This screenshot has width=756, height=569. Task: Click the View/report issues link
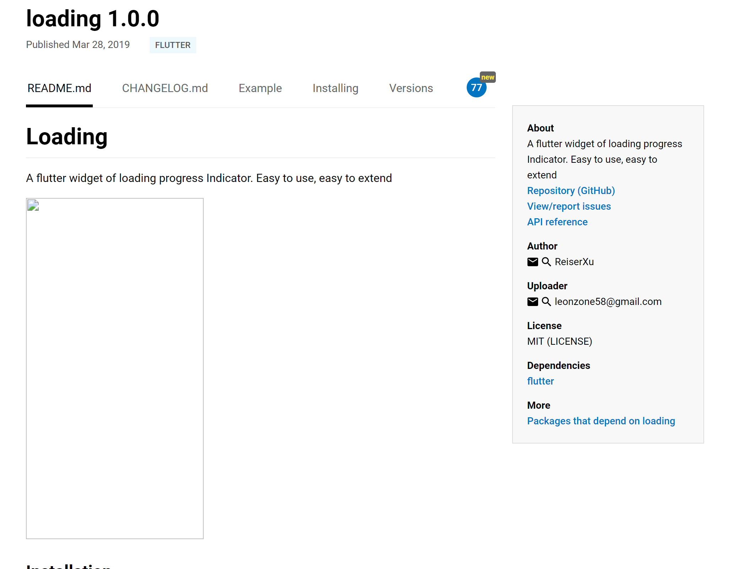(569, 206)
